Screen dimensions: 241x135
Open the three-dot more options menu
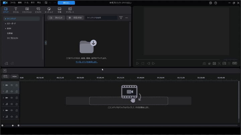[127, 18]
